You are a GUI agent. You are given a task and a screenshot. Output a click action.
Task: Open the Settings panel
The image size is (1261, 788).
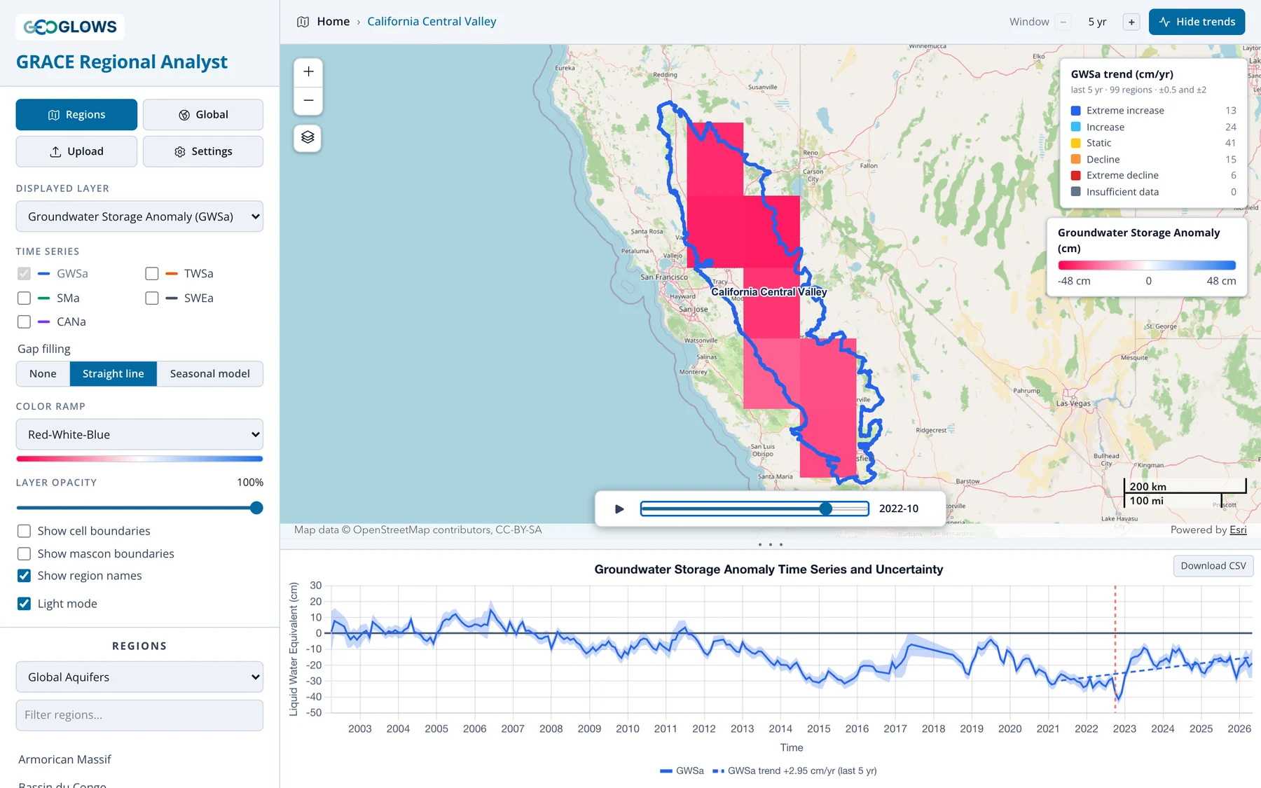click(x=203, y=151)
